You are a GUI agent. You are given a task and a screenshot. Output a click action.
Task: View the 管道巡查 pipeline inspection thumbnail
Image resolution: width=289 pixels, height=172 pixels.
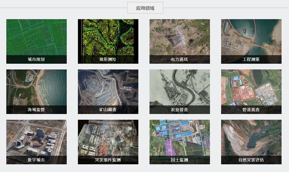(251, 92)
